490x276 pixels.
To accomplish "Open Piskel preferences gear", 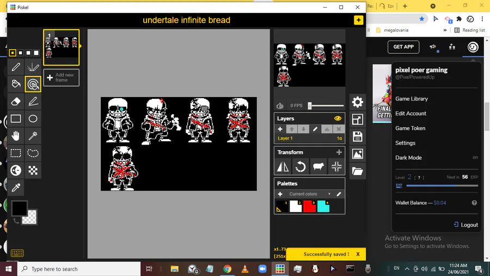I will [358, 102].
